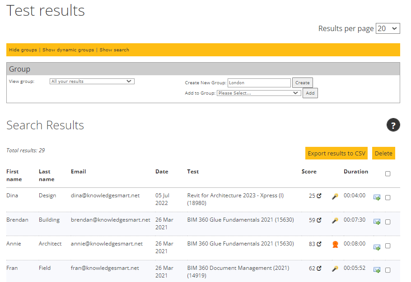Click Export results to CSV button
The width and height of the screenshot is (411, 282).
[336, 153]
